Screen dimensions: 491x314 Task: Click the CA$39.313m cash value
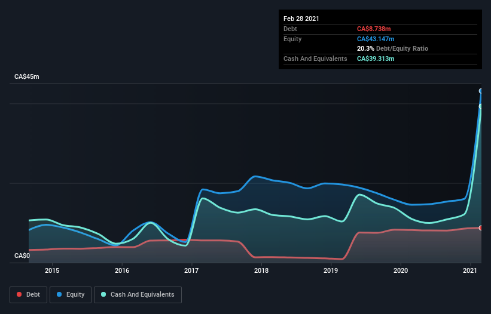[x=376, y=59]
